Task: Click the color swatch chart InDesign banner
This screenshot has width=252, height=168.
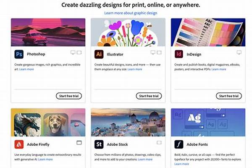Action: (x=208, y=32)
